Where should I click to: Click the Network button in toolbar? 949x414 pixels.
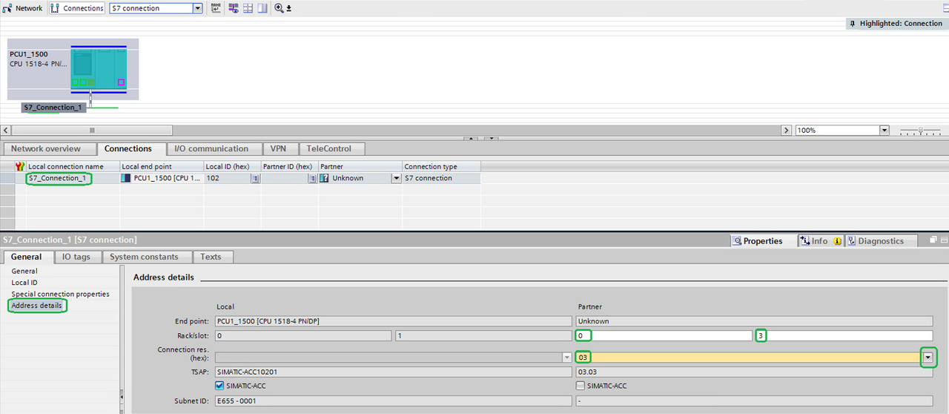[x=22, y=8]
